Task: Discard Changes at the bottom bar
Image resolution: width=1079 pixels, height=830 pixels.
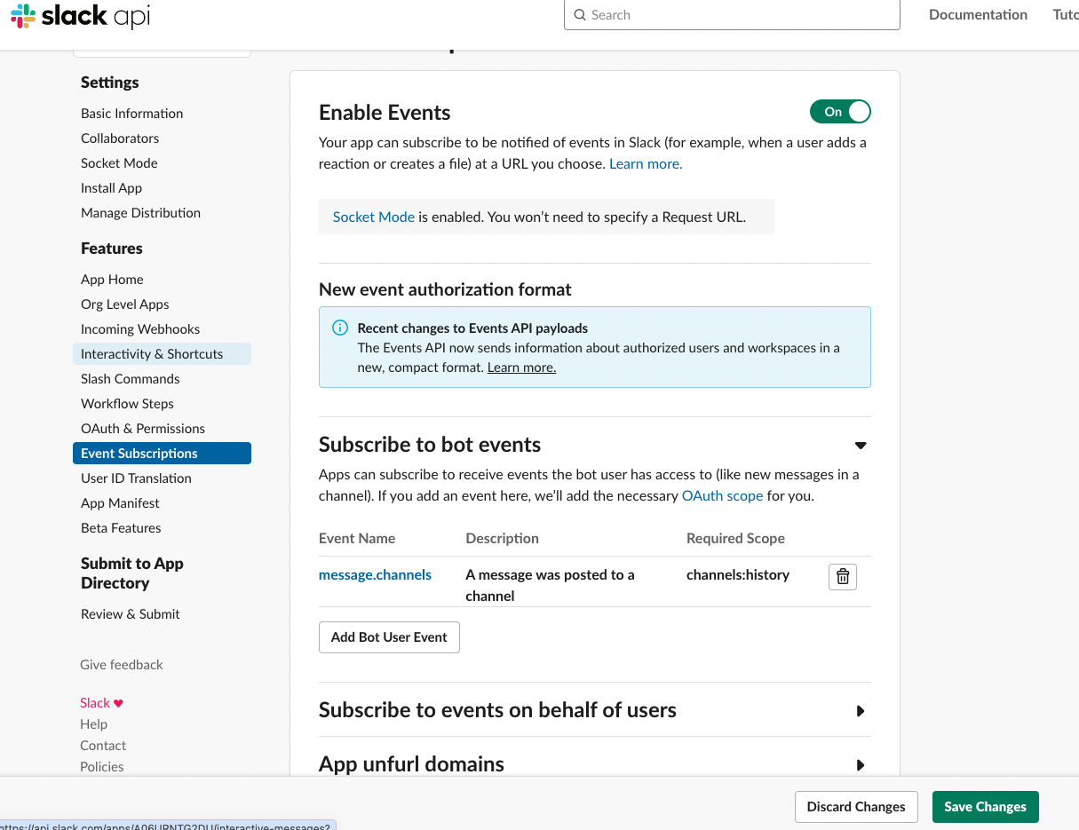Action: [x=856, y=807]
